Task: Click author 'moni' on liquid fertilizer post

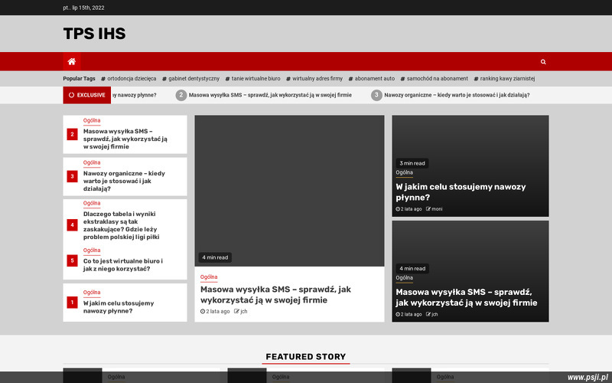Action: pos(436,208)
